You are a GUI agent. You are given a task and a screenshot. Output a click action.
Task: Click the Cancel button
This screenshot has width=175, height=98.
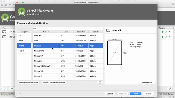110,94
